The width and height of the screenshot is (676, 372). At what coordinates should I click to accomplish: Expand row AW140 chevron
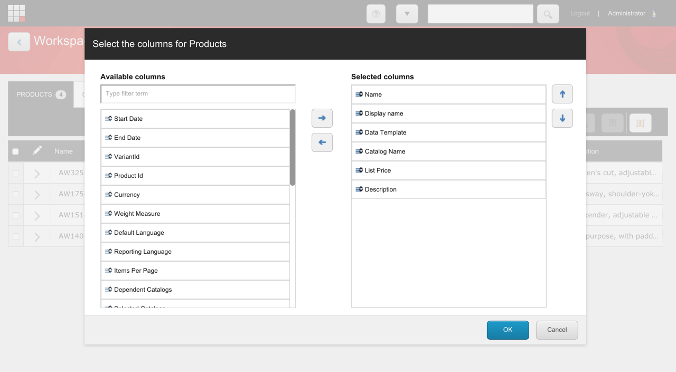click(37, 237)
